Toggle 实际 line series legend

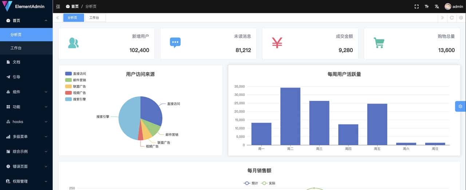pos(268,183)
